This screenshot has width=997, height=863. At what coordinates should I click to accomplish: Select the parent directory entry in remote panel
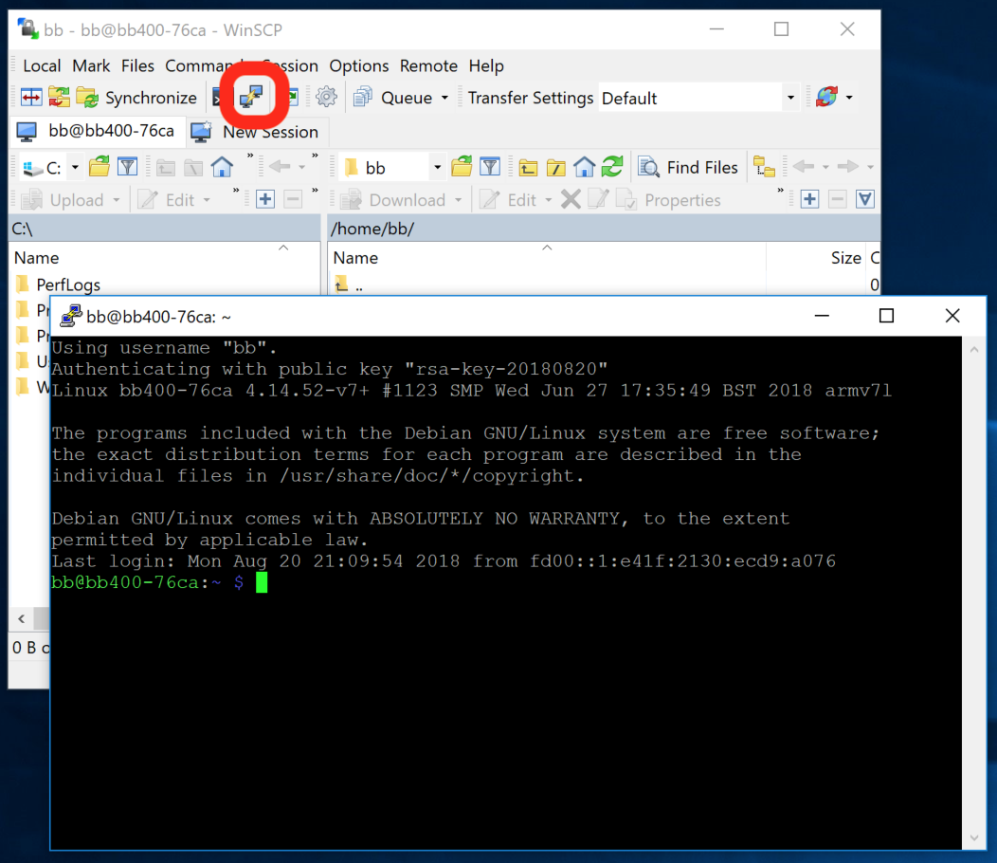pyautogui.click(x=358, y=285)
